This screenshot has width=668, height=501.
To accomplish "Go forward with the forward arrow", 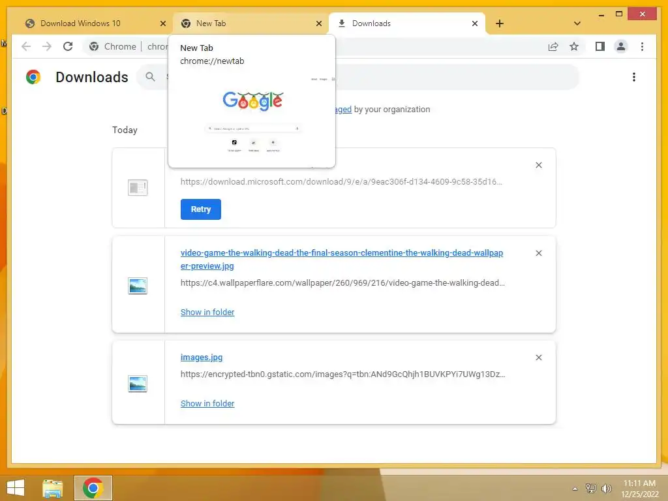I will (47, 46).
